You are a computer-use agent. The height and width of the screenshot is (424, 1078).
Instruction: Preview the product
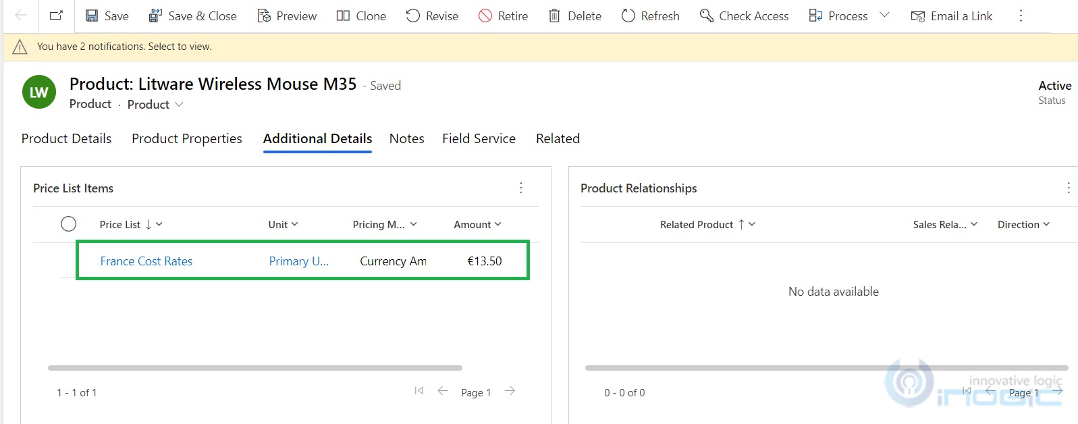click(x=287, y=16)
